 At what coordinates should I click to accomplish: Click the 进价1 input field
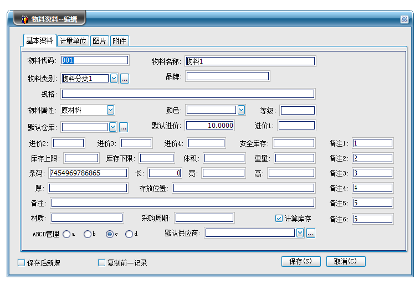click(x=297, y=125)
